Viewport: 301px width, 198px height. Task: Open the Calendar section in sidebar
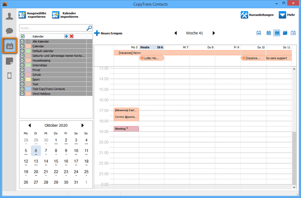pos(10,46)
